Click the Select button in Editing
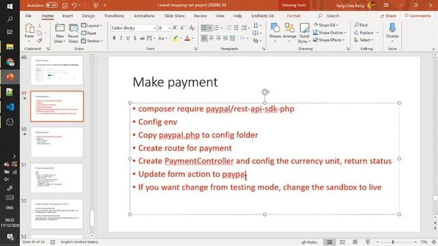Image resolution: width=438 pixels, height=246 pixels. 363,40
